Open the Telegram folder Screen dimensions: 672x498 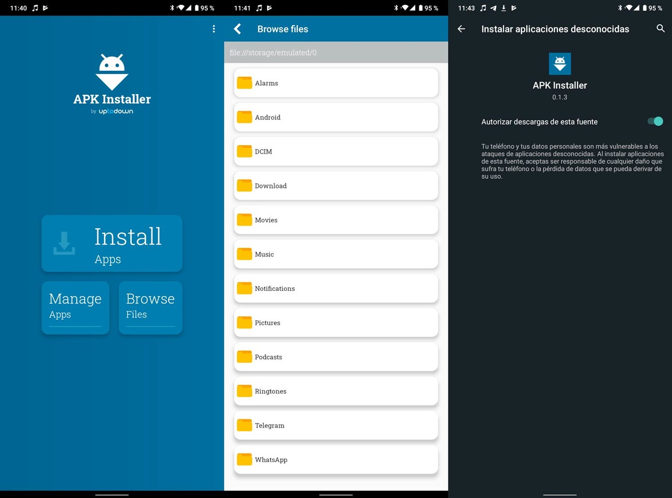tap(336, 425)
